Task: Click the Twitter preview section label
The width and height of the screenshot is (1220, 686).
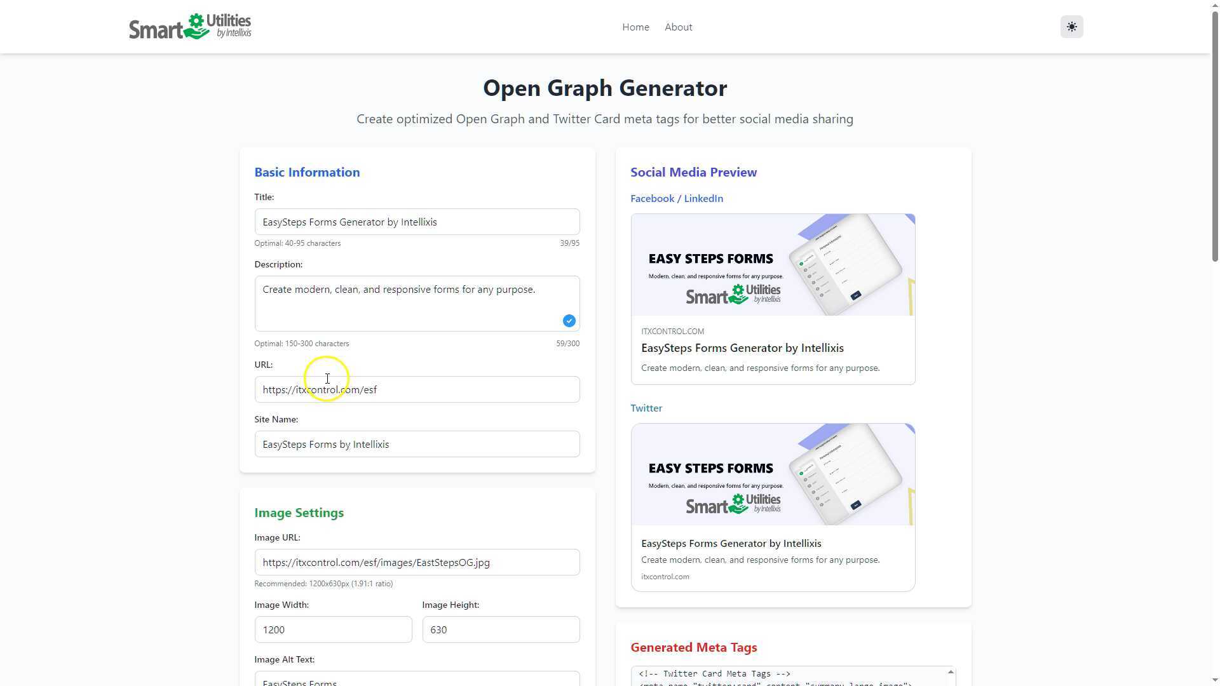Action: click(x=646, y=408)
